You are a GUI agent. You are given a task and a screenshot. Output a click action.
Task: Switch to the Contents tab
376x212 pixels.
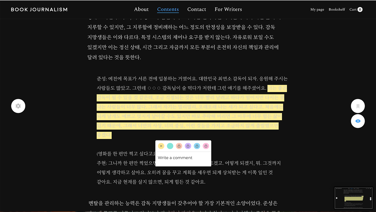click(168, 9)
